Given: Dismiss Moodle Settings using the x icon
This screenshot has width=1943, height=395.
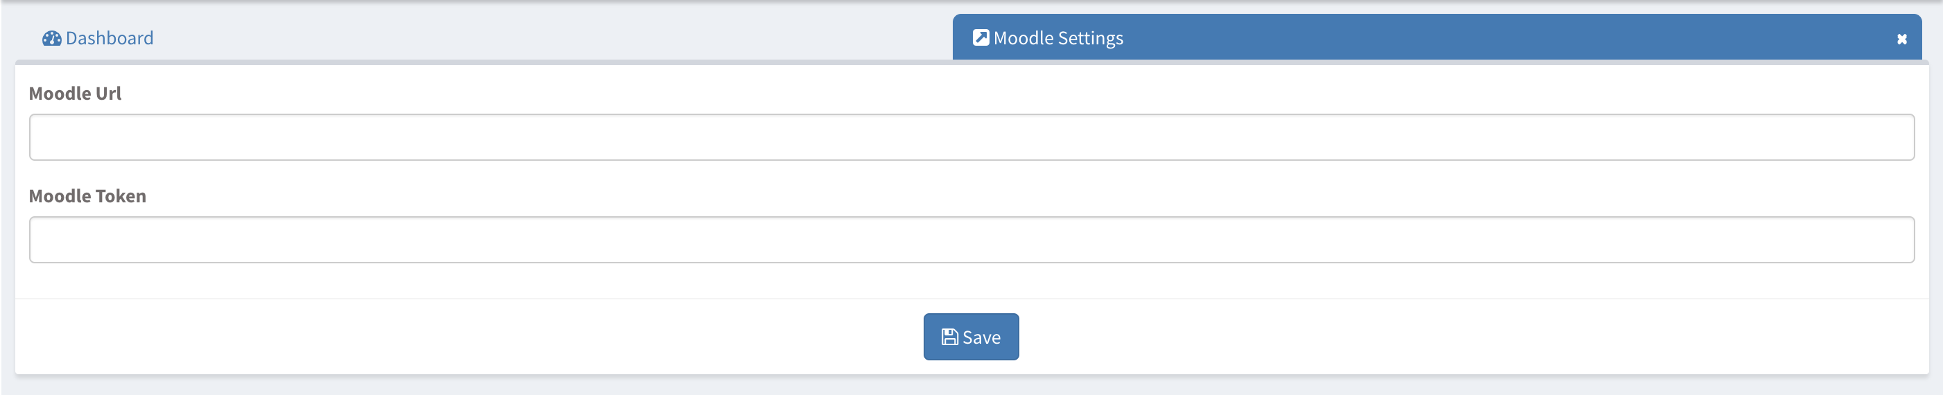Looking at the screenshot, I should [x=1901, y=39].
